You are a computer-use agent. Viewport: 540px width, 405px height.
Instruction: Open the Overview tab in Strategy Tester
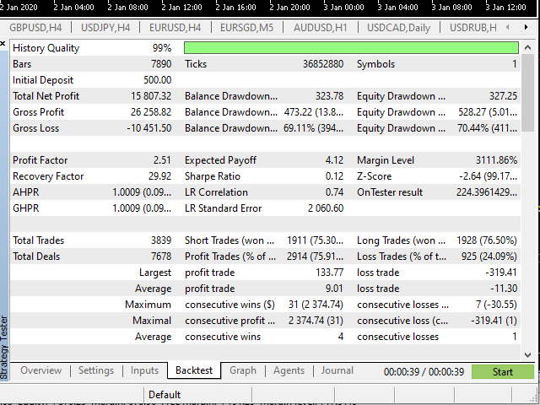tap(40, 370)
